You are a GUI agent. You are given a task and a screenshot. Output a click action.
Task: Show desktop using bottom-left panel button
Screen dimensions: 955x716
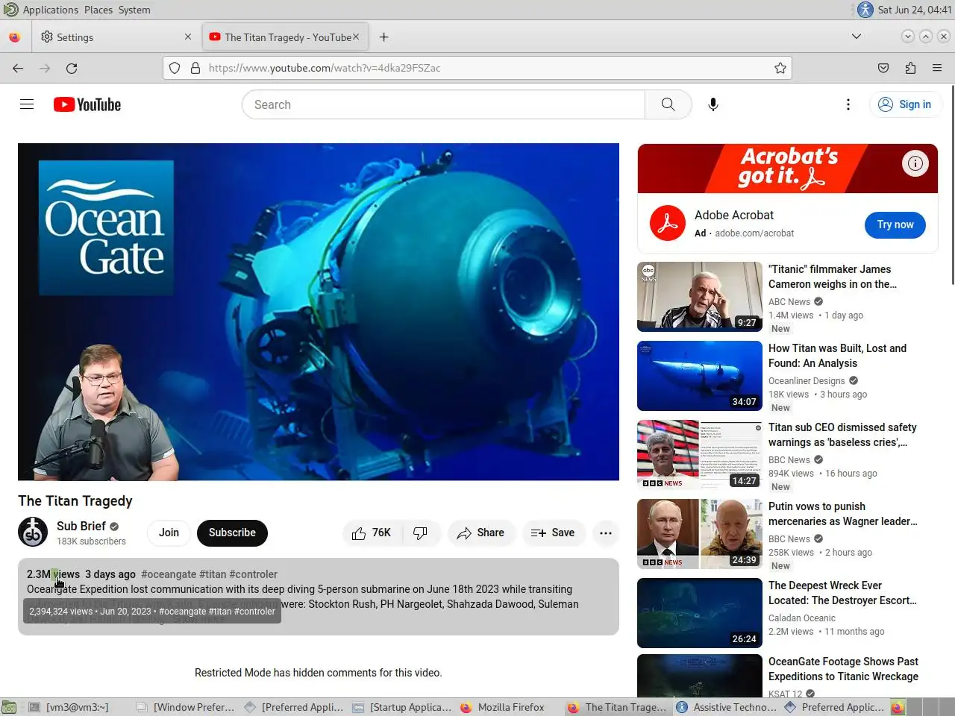click(8, 707)
